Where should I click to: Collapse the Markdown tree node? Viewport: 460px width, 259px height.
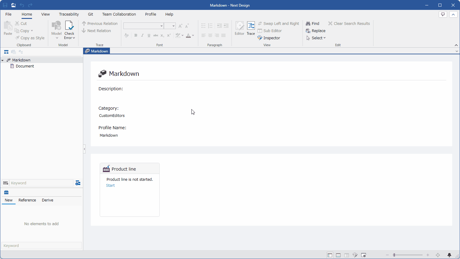pyautogui.click(x=3, y=60)
